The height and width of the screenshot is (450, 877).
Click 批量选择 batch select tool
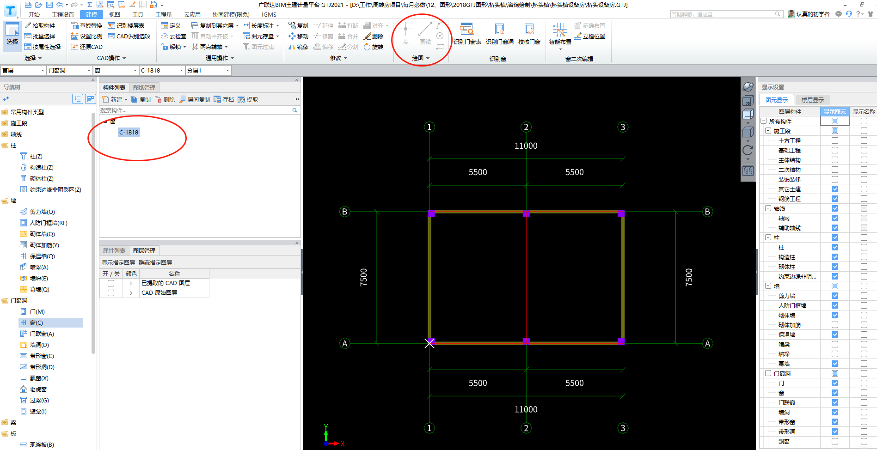(x=40, y=36)
